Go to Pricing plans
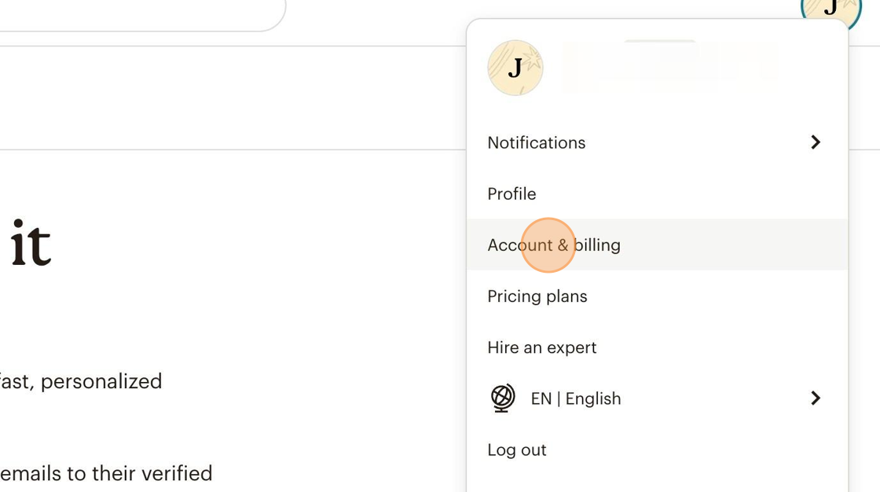This screenshot has width=880, height=492. pyautogui.click(x=537, y=296)
